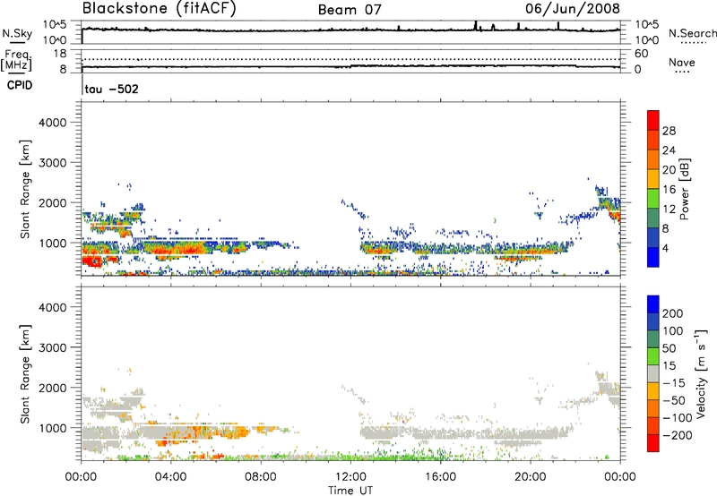Click the 'Time UT' axis title
Image resolution: width=717 pixels, height=496 pixels.
[350, 491]
